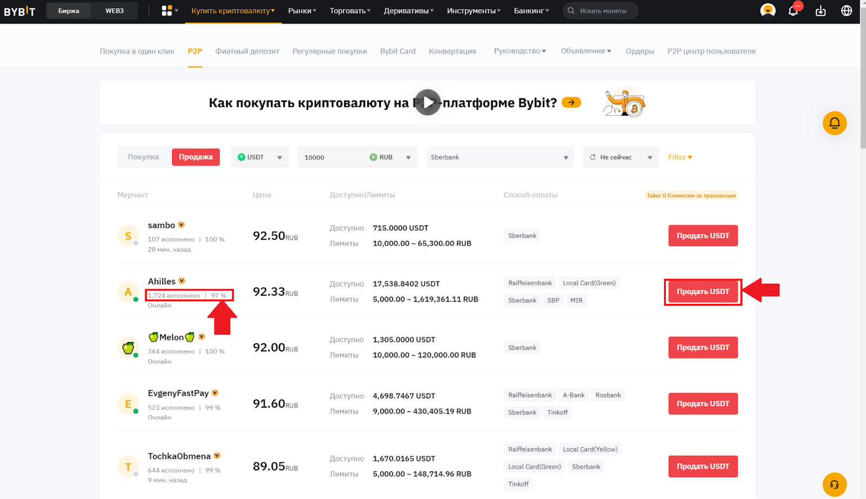Click verified badge next to sambo
The height and width of the screenshot is (499, 866).
[x=181, y=225]
